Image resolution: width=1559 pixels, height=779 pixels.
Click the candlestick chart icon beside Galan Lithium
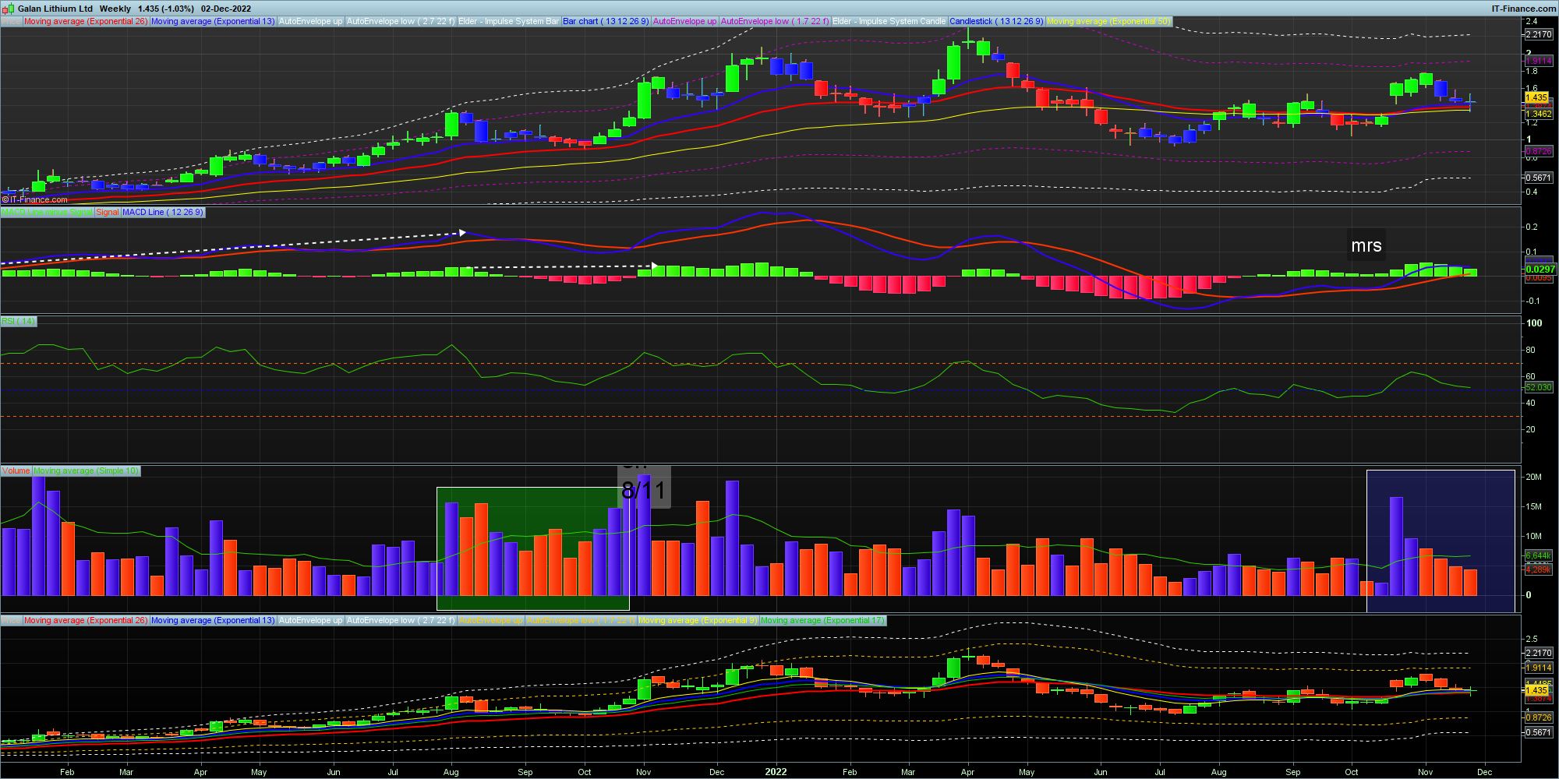pyautogui.click(x=9, y=9)
